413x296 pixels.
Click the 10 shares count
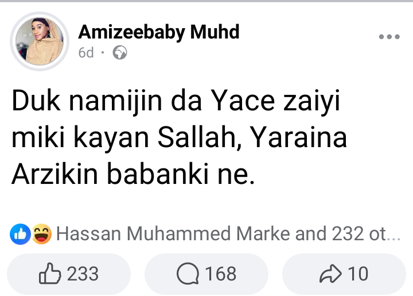coord(359,274)
